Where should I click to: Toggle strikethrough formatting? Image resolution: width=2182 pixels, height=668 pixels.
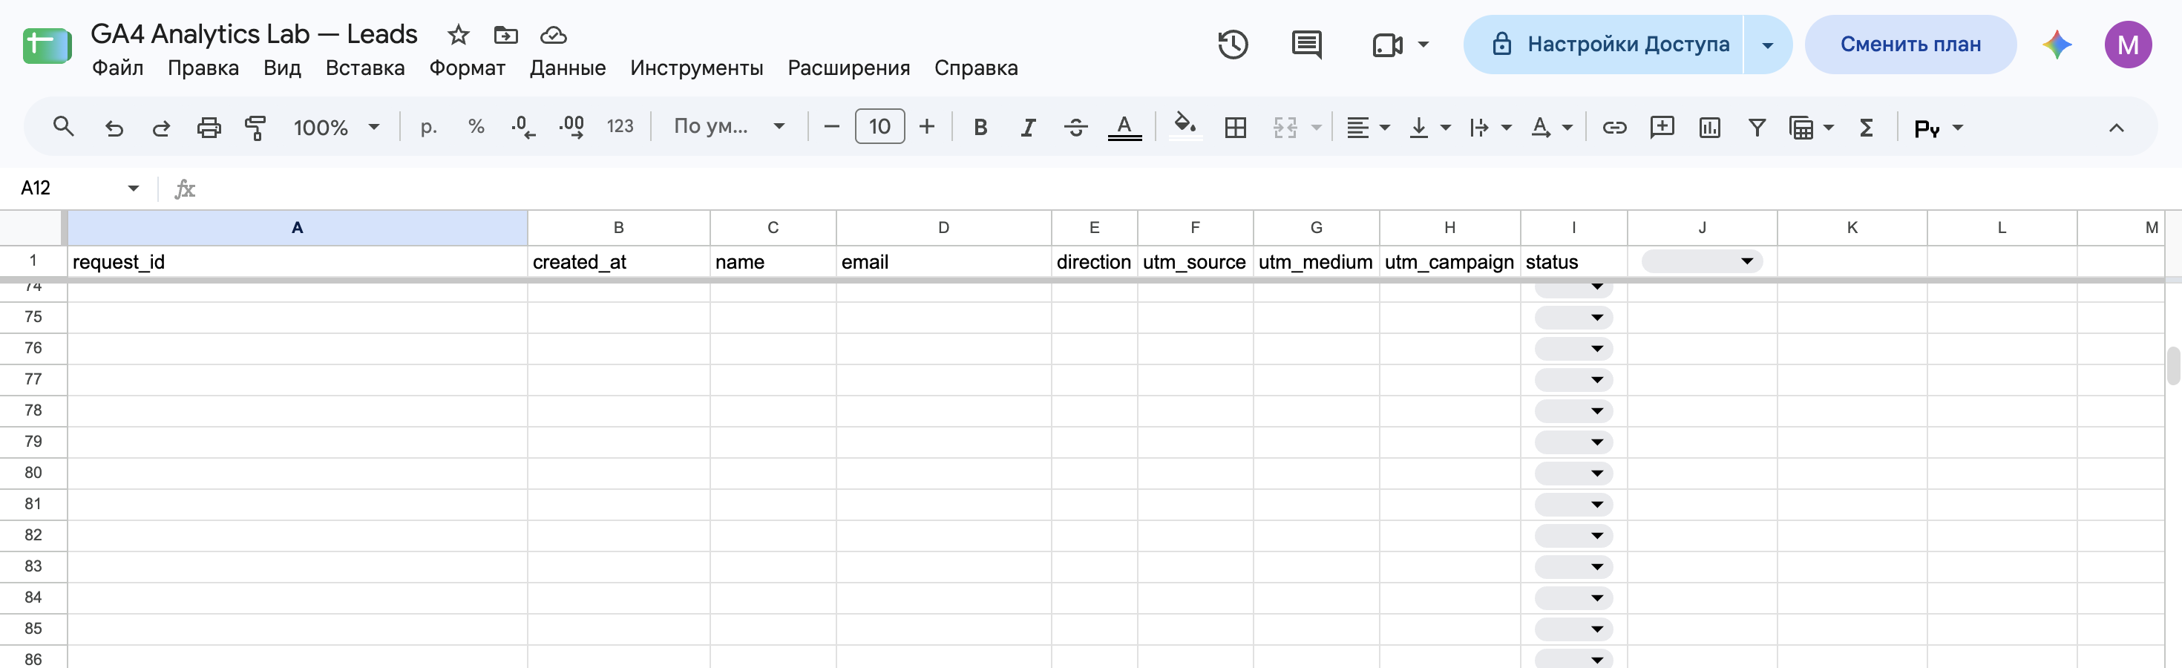[1075, 127]
